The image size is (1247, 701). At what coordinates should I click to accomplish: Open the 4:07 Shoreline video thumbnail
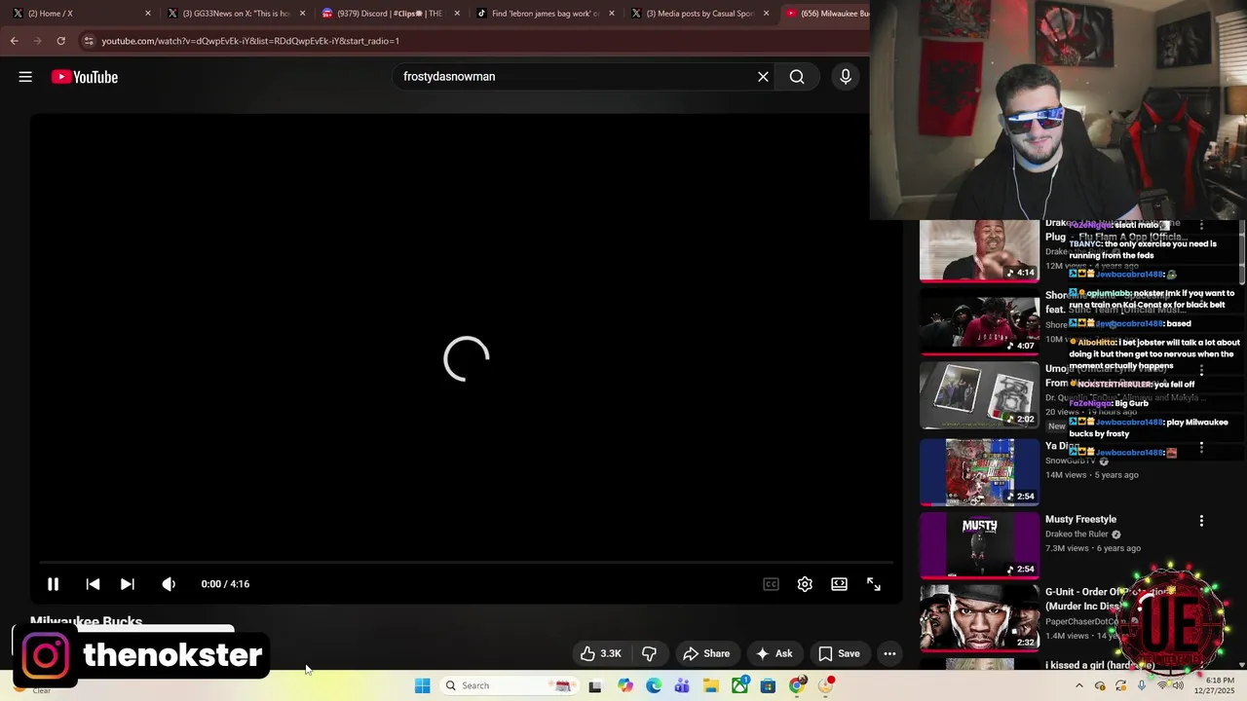(x=979, y=321)
